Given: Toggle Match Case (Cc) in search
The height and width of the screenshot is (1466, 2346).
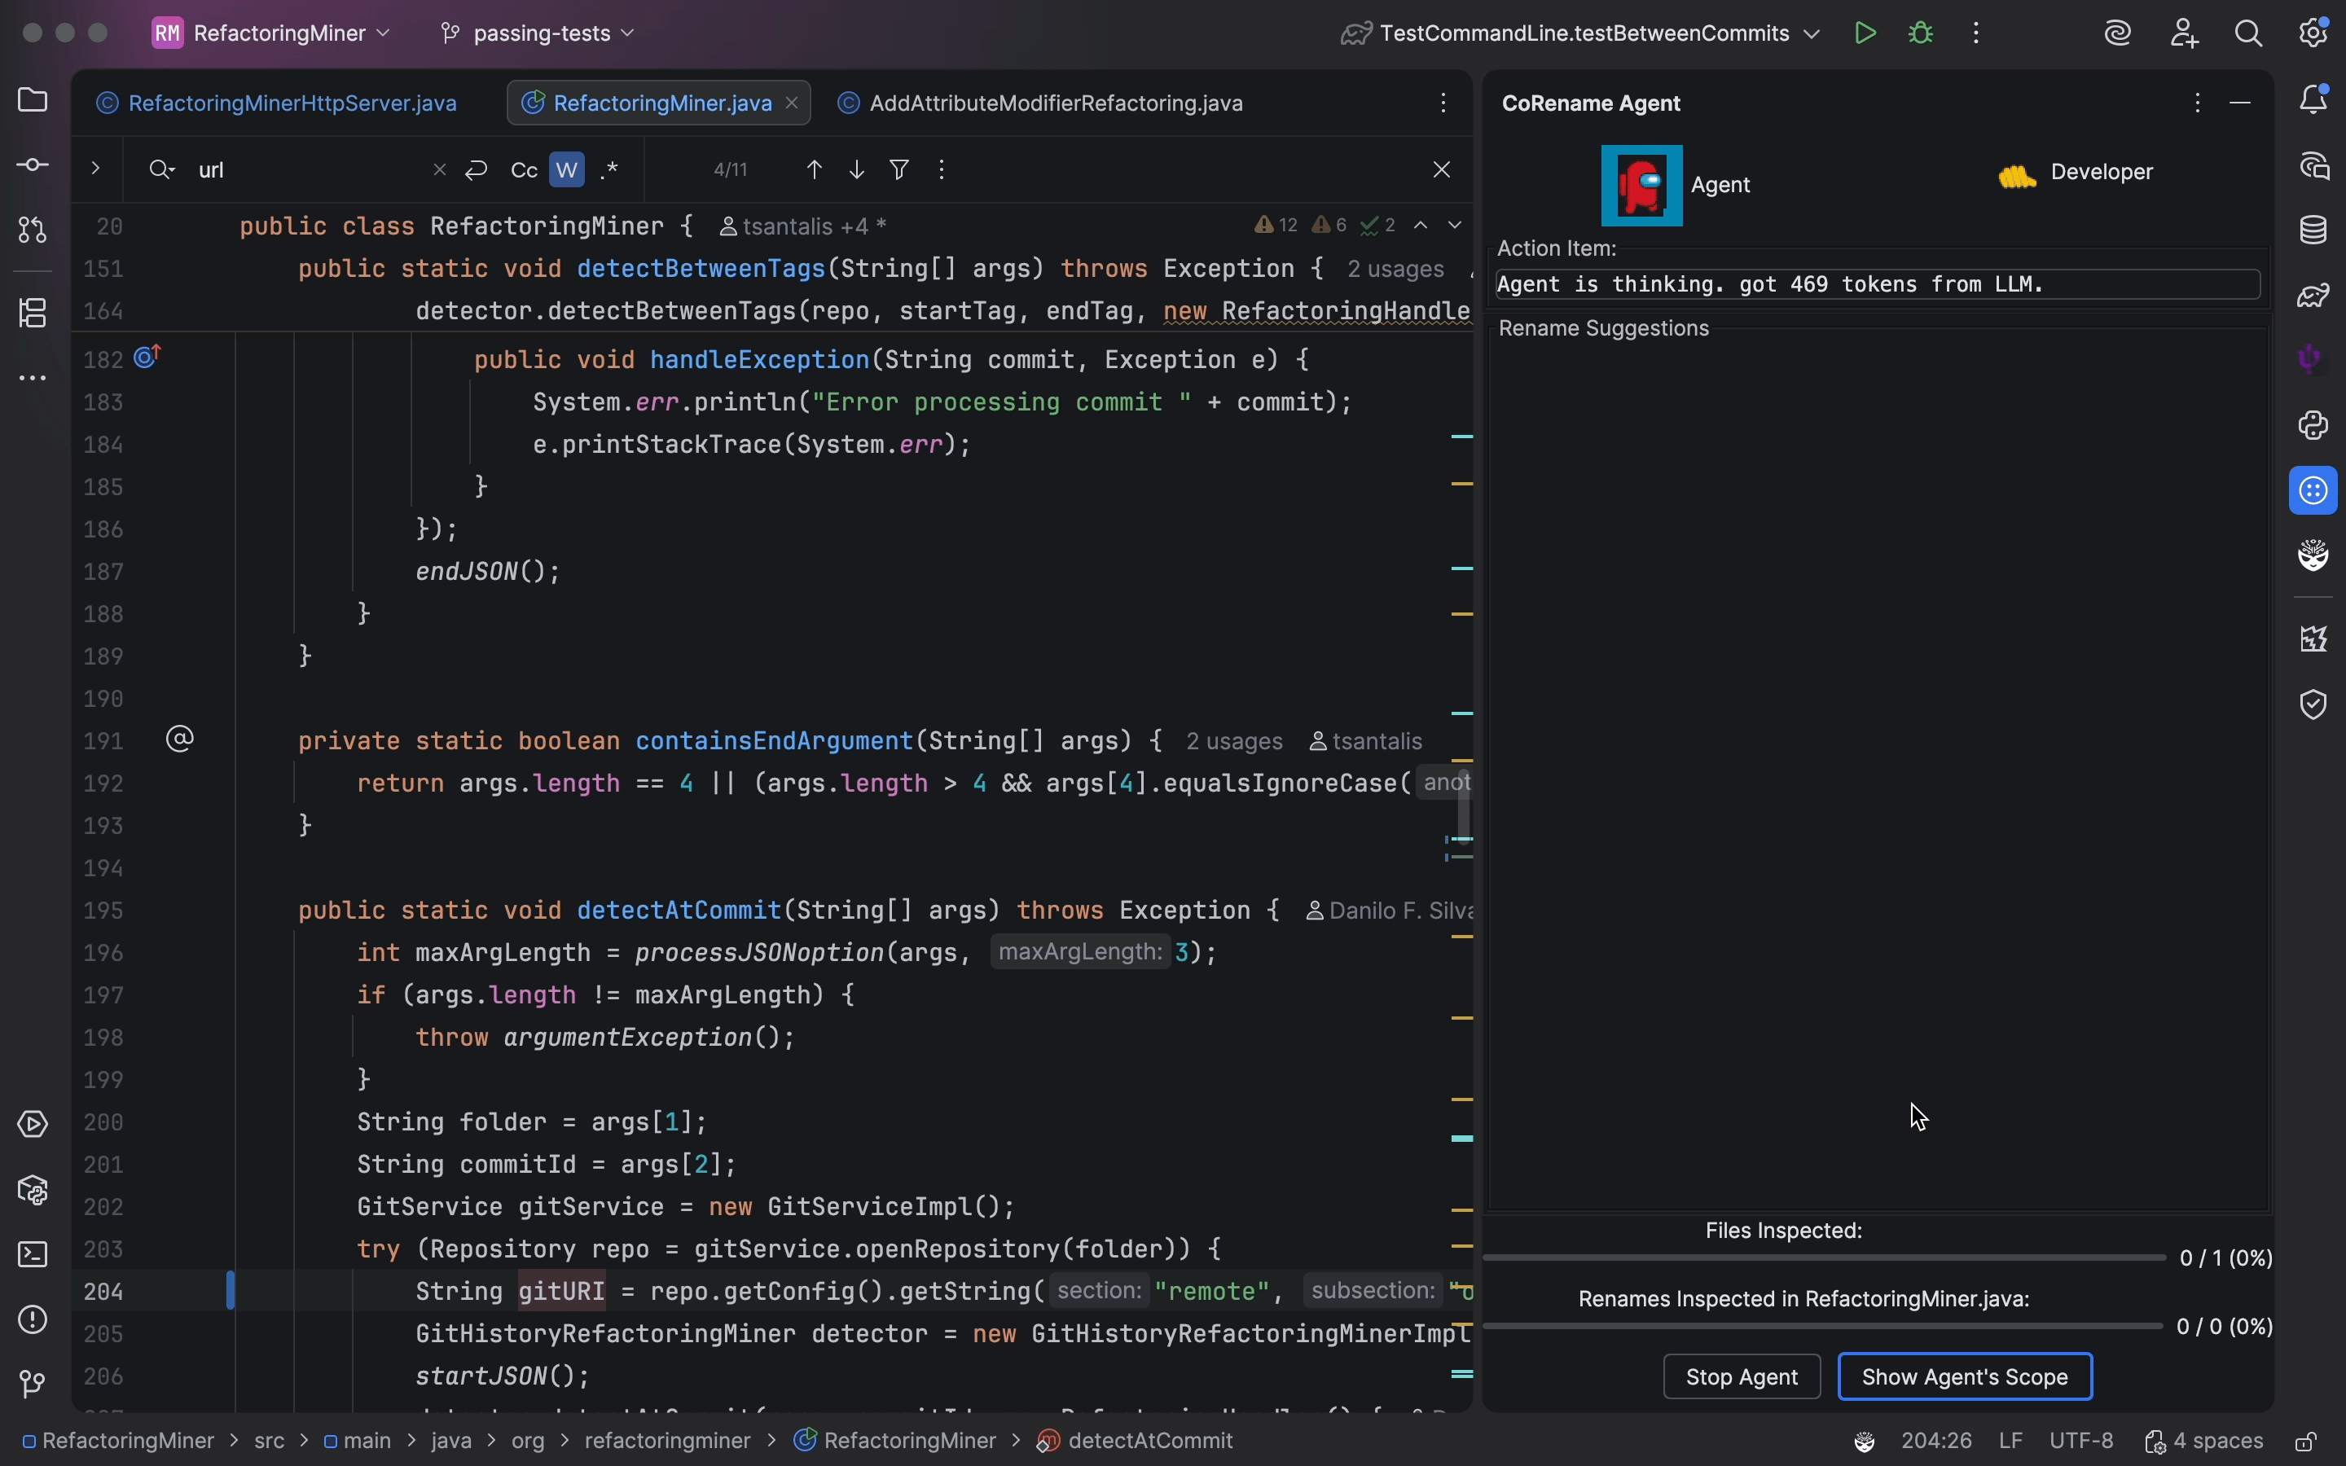Looking at the screenshot, I should coord(524,171).
